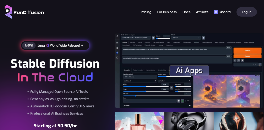Refresh the Stable Diffusion checkpoint list
264x130 pixels.
153,38
